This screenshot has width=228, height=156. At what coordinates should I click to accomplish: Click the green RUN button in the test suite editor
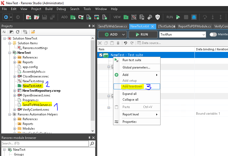[143, 35]
